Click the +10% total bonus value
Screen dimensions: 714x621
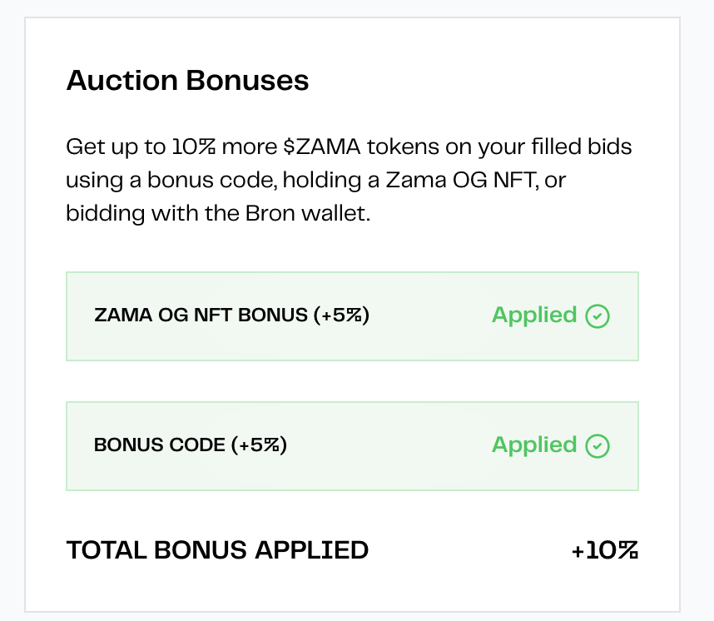tap(605, 550)
